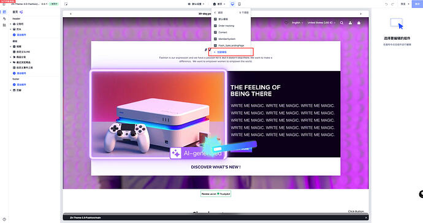Undo the last change

click(386, 4)
